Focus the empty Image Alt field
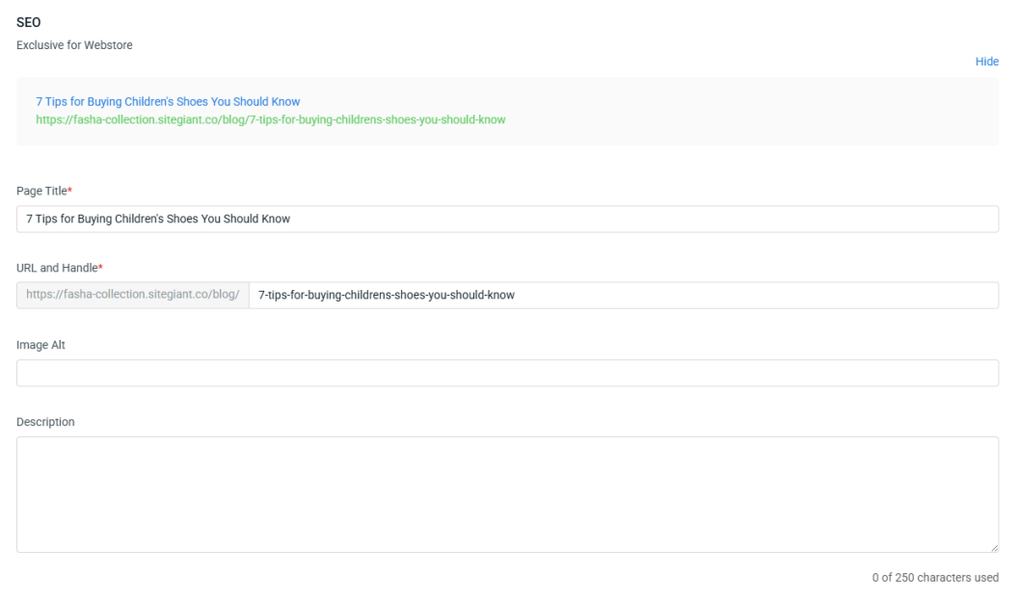This screenshot has width=1018, height=602. tap(507, 373)
